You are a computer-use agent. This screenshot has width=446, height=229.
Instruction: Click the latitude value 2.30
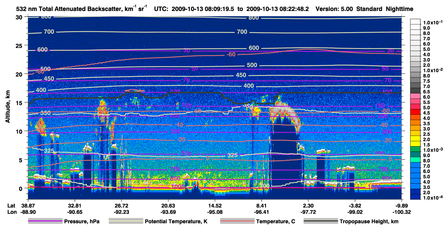[x=308, y=205]
